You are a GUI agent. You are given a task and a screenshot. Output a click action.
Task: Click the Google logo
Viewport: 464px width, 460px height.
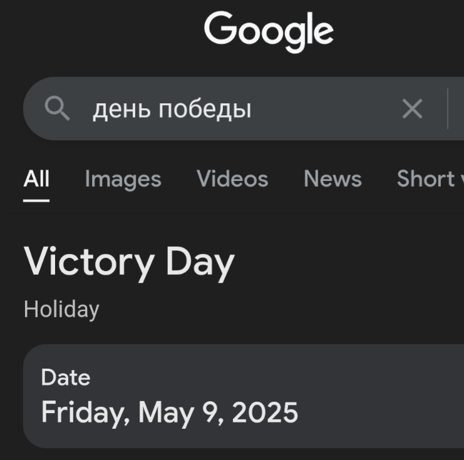pyautogui.click(x=269, y=31)
